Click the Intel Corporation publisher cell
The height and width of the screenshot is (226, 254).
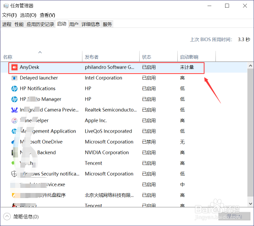click(x=104, y=78)
